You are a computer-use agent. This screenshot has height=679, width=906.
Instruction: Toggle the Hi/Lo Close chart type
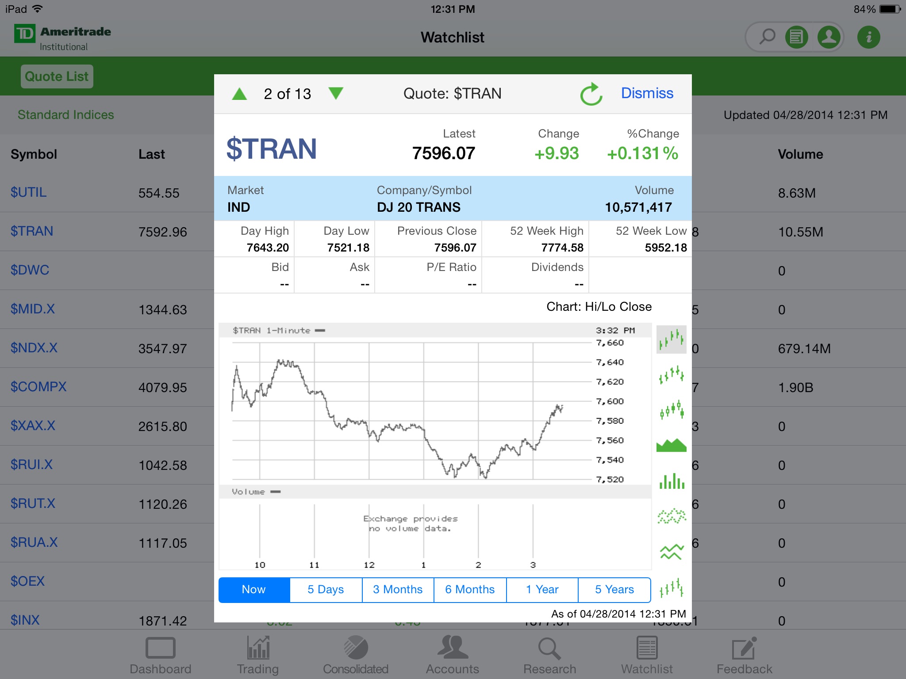[x=671, y=341]
